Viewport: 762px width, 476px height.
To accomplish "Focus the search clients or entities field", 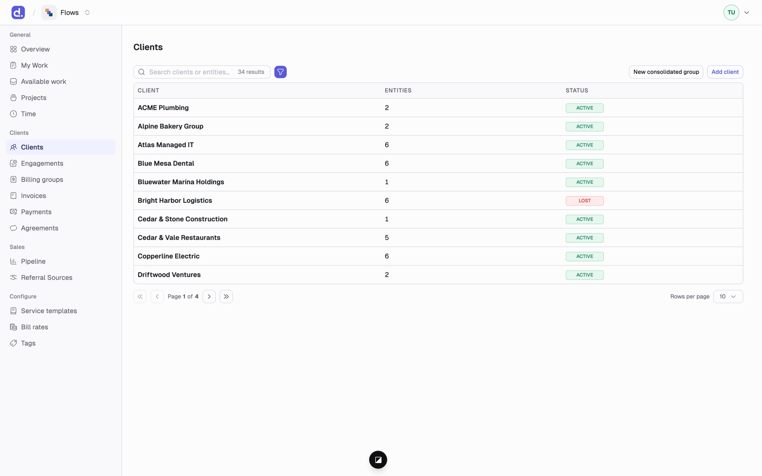I will [x=202, y=72].
